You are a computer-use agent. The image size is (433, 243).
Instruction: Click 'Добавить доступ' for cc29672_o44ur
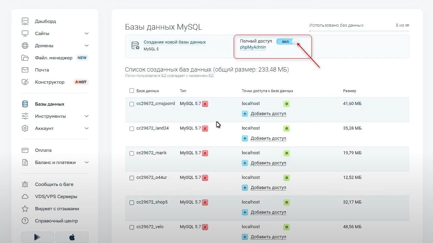(x=268, y=188)
